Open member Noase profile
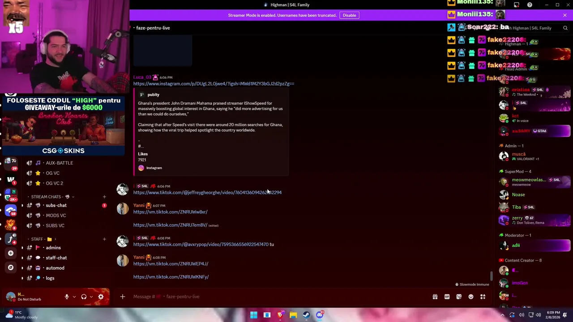Viewport: 573px width, 322px height. (535, 195)
